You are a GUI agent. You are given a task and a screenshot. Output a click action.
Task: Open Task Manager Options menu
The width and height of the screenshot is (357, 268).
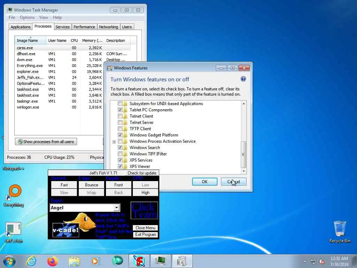click(x=27, y=17)
